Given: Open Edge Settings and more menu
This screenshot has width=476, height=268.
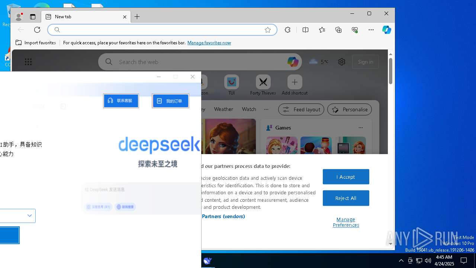Looking at the screenshot, I should pos(371,30).
